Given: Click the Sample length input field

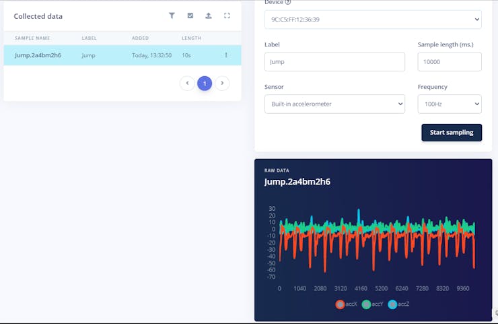Looking at the screenshot, I should point(450,62).
